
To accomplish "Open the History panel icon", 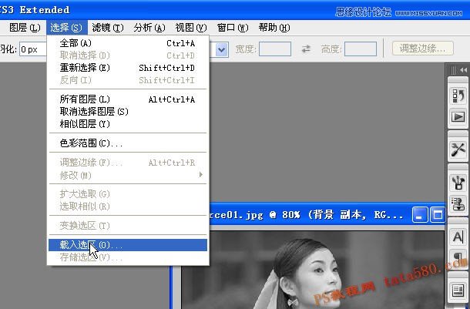I will [x=458, y=96].
